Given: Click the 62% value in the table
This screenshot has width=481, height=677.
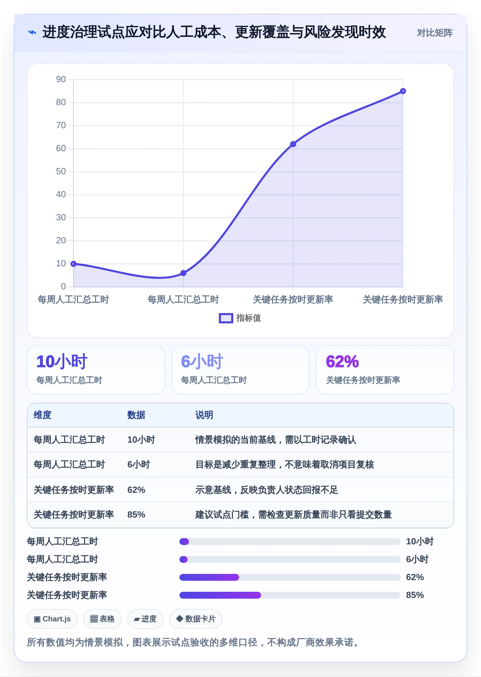Looking at the screenshot, I should coord(136,490).
